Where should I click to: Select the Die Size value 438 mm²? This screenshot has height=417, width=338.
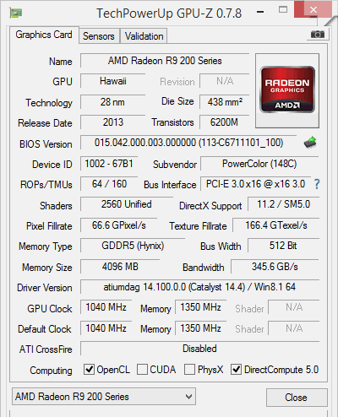pyautogui.click(x=225, y=102)
